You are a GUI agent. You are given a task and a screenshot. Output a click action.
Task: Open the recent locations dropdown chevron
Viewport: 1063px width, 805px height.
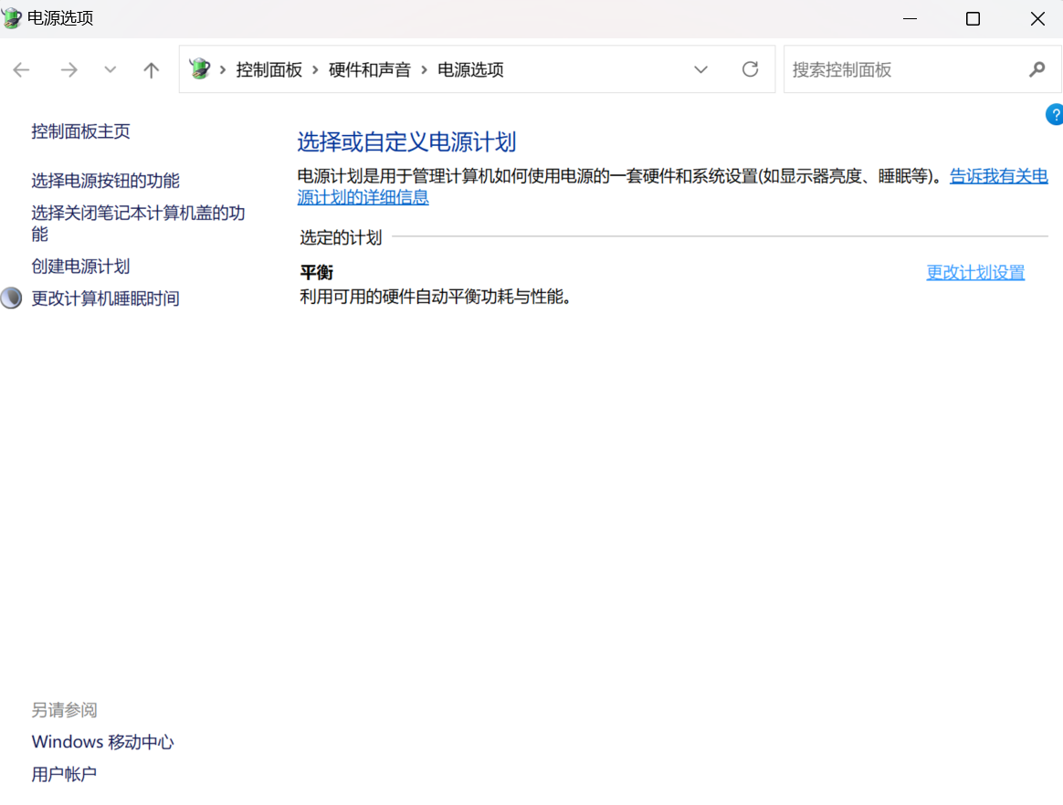click(111, 70)
